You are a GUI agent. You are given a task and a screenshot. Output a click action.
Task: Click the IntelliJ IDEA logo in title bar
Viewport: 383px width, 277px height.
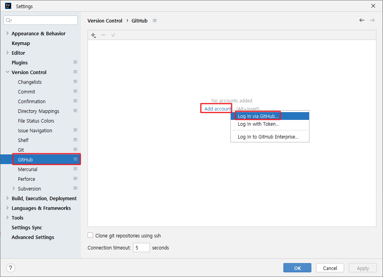[8, 6]
